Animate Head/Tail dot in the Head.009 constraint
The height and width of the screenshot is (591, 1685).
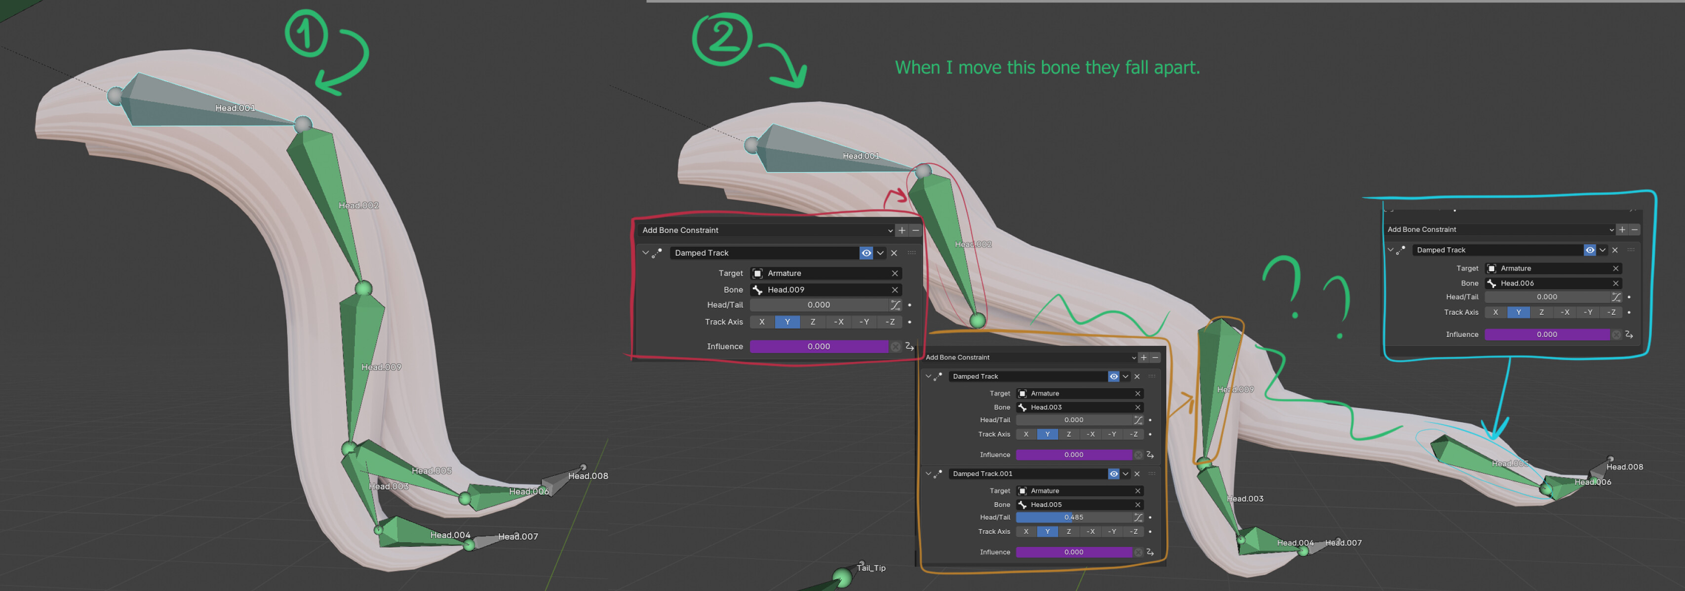(910, 305)
